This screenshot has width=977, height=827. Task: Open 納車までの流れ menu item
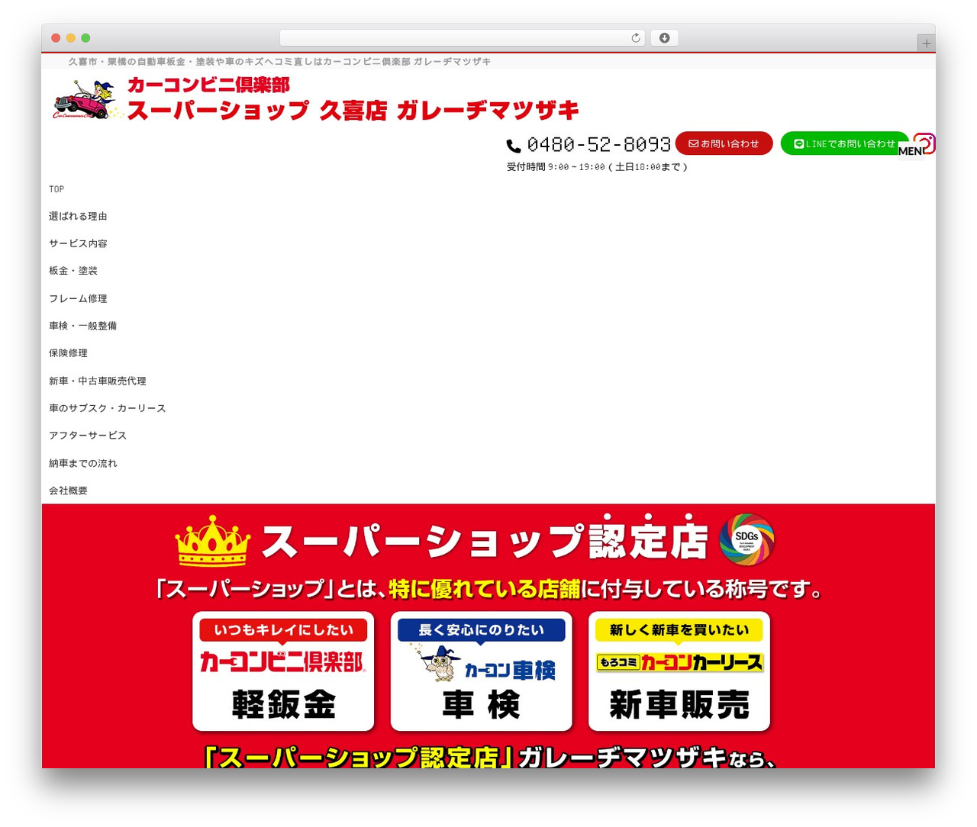tap(83, 463)
